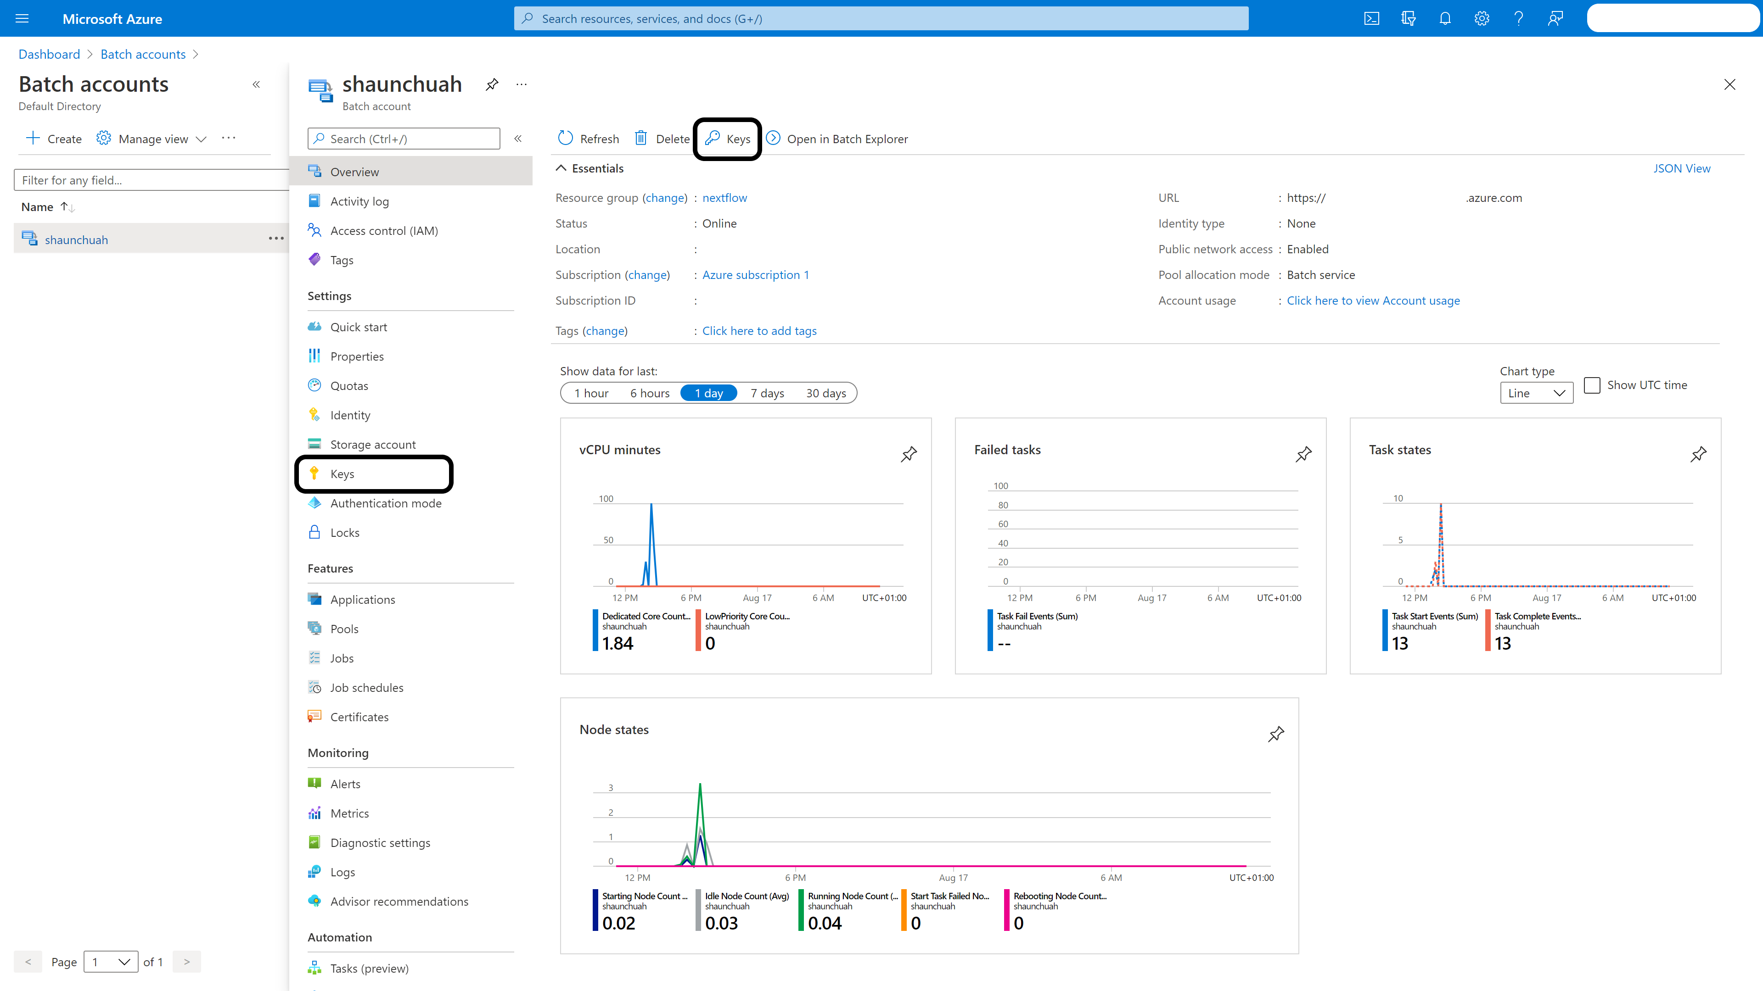
Task: Select the 7 days time range
Action: point(767,393)
